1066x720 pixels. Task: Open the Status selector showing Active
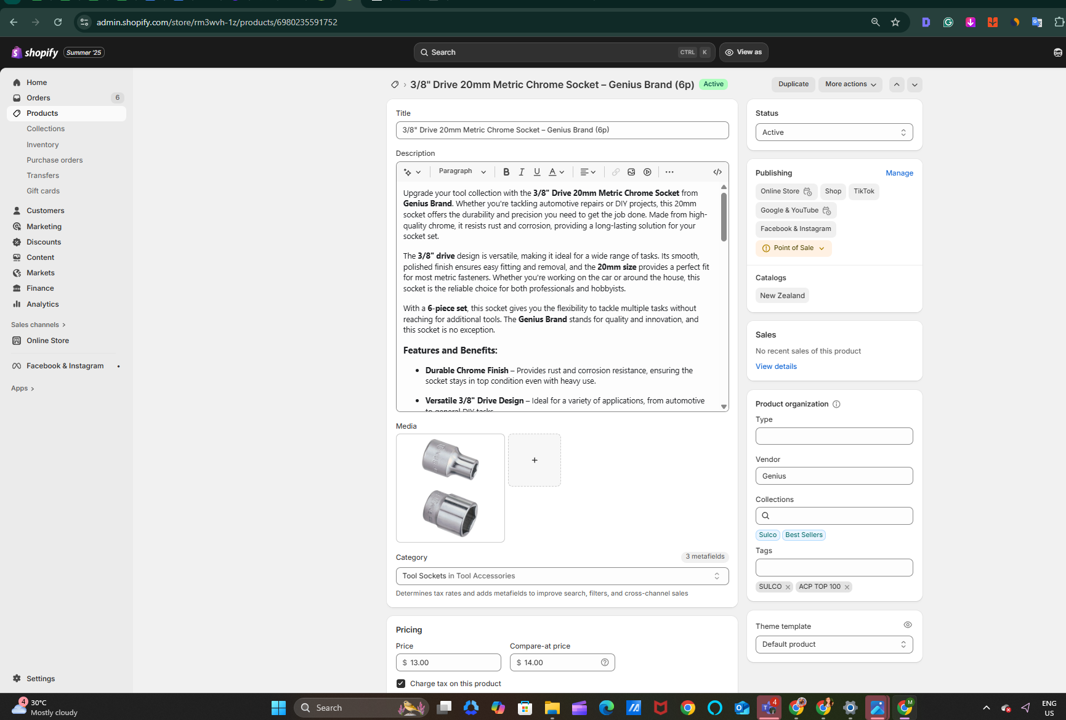834,132
